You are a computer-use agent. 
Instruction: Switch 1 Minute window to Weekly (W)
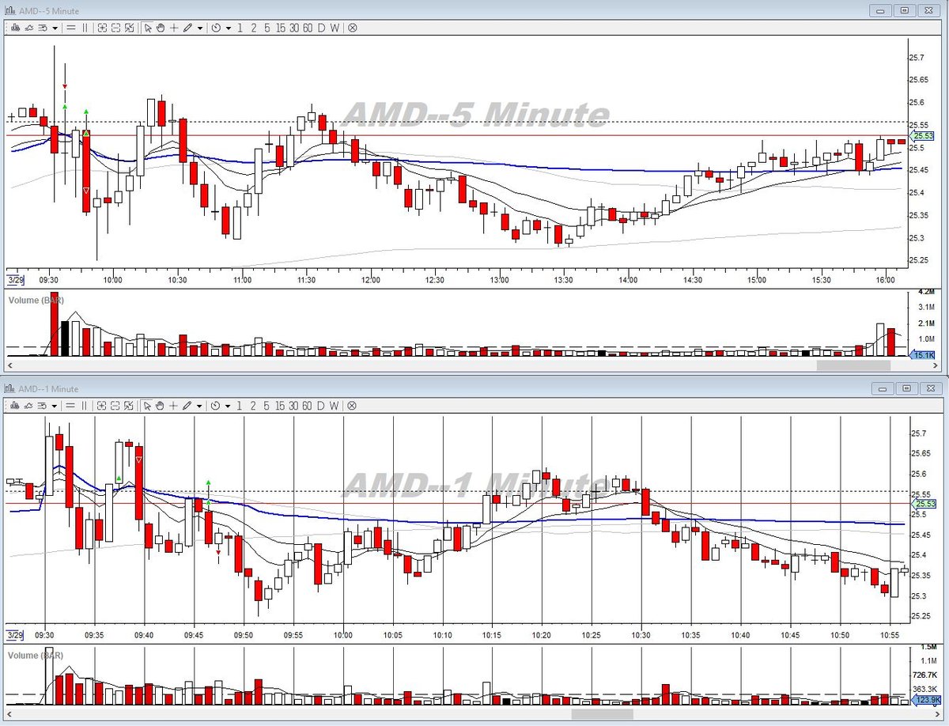[335, 405]
